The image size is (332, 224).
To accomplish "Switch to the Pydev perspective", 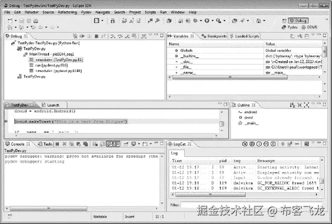I will tap(289, 27).
